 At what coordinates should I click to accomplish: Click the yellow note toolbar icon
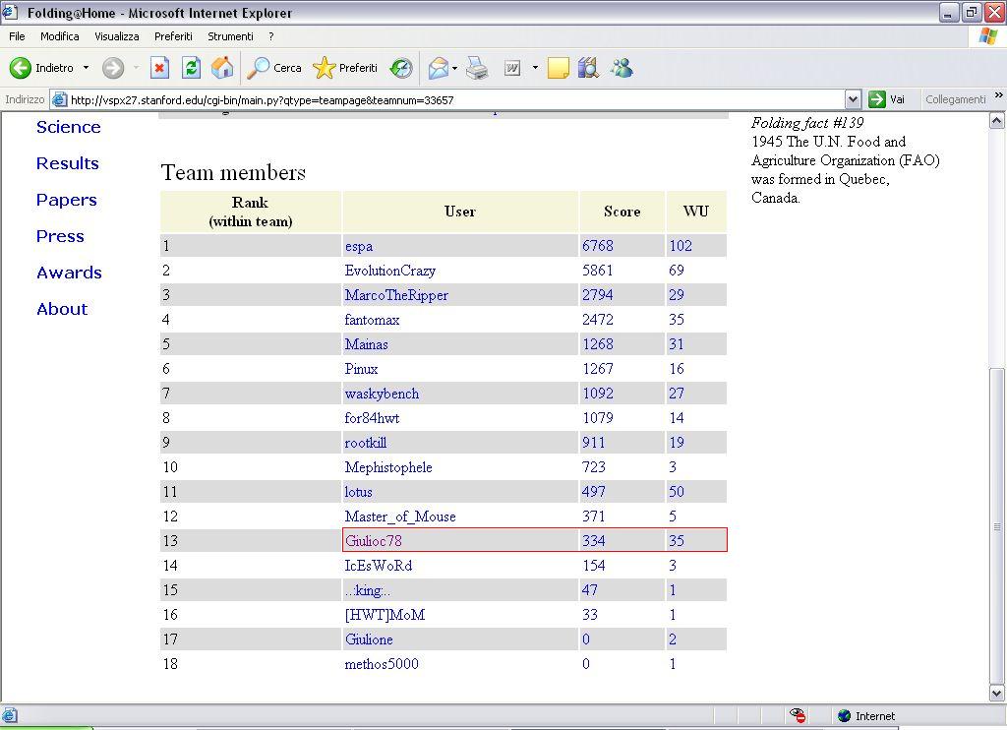tap(559, 68)
